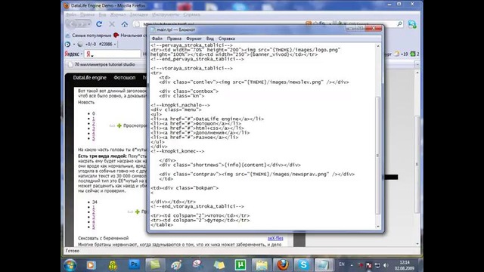Click EN language indicator in tray

(x=342, y=264)
